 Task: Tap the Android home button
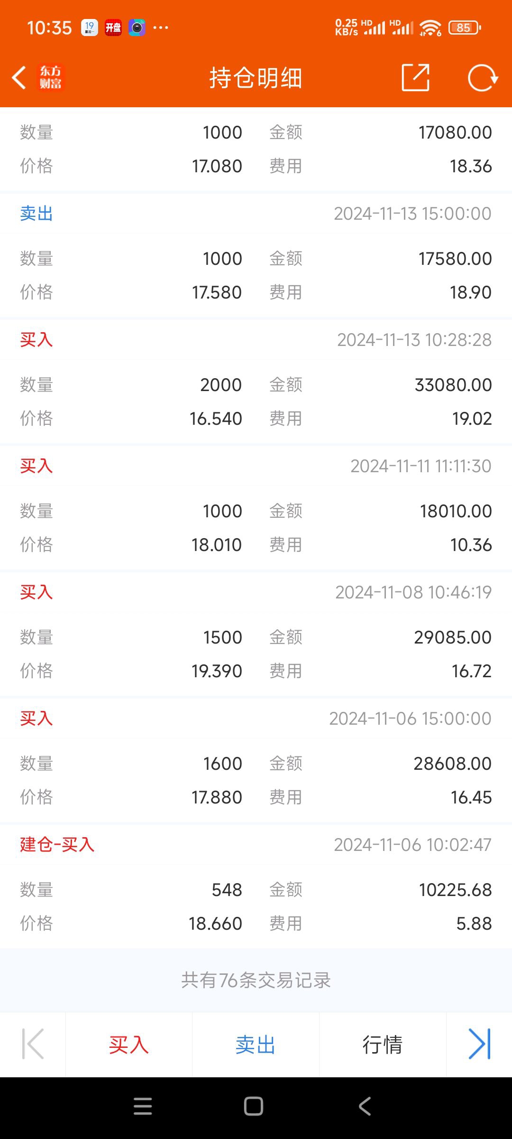click(254, 1106)
